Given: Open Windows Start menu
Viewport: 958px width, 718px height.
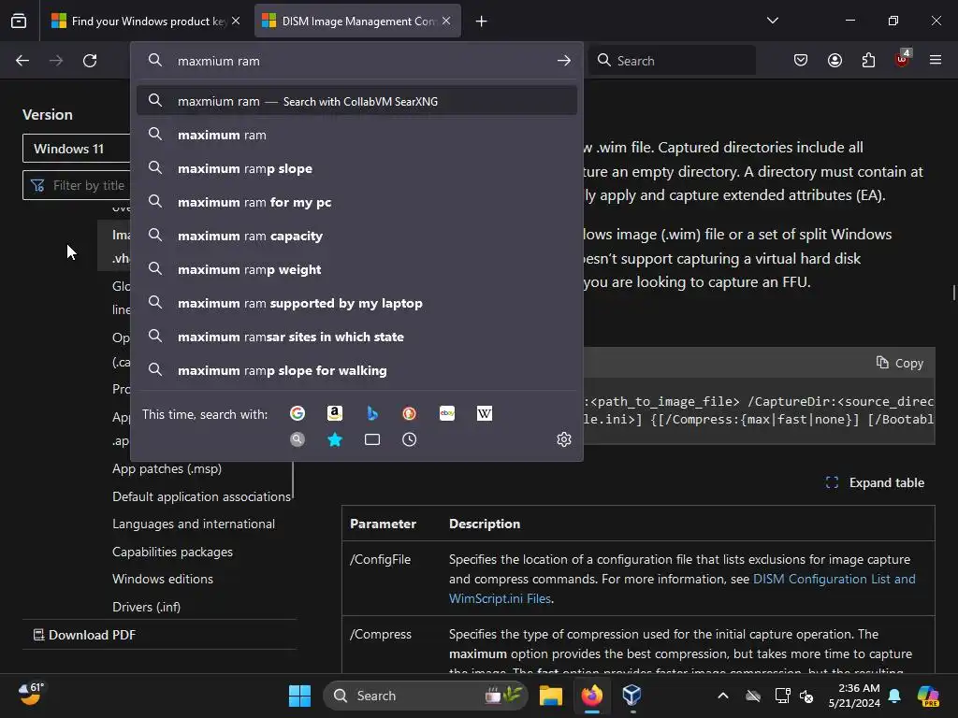Looking at the screenshot, I should pos(299,696).
